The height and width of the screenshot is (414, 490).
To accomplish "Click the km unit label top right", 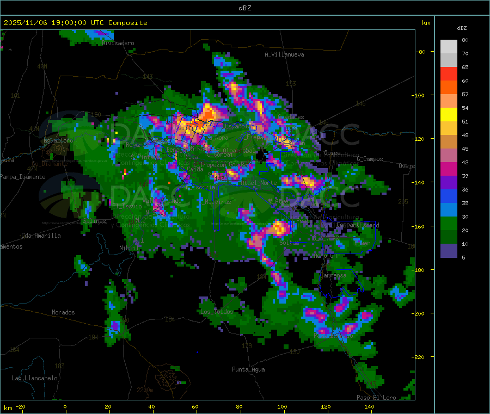I will coord(426,23).
